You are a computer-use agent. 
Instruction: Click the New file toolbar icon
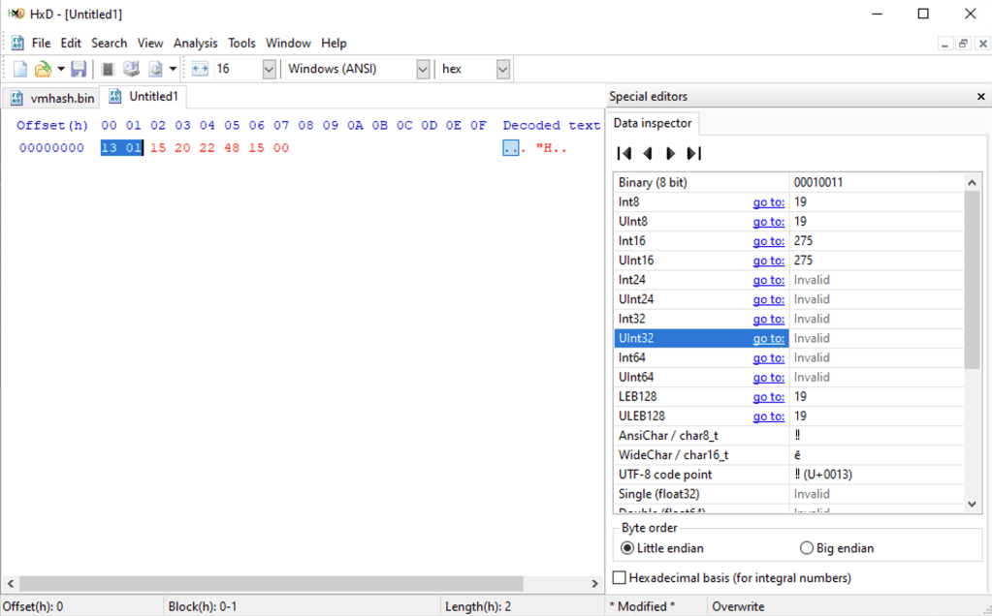[19, 69]
